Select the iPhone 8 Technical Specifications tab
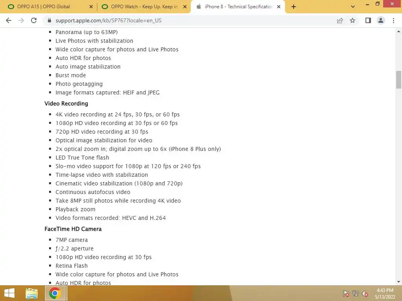 [x=238, y=7]
